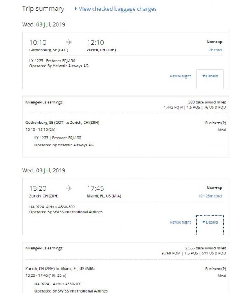
Task: Click Revise flight for Zurich to Miami
Action: tap(180, 222)
